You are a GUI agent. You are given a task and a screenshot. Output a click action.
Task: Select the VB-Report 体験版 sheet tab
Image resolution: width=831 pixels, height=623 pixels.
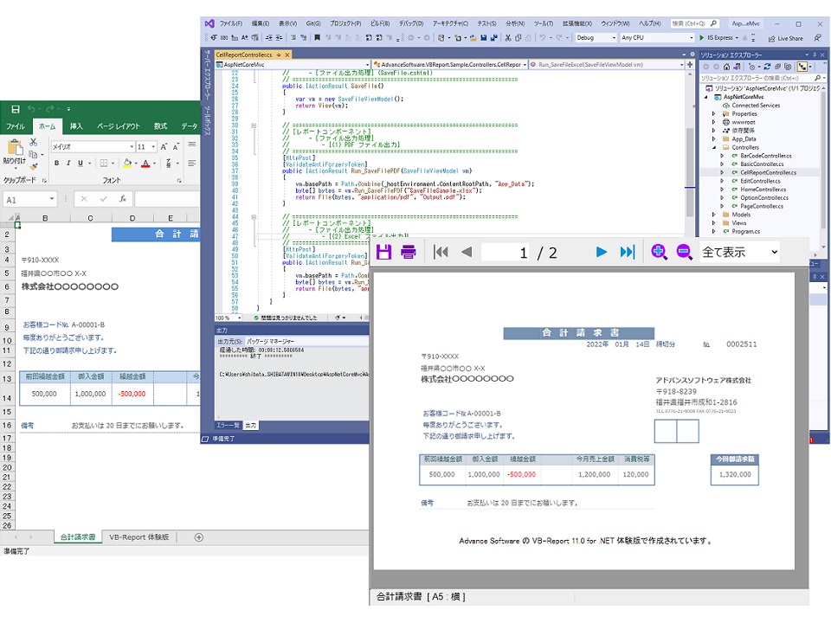coord(138,537)
